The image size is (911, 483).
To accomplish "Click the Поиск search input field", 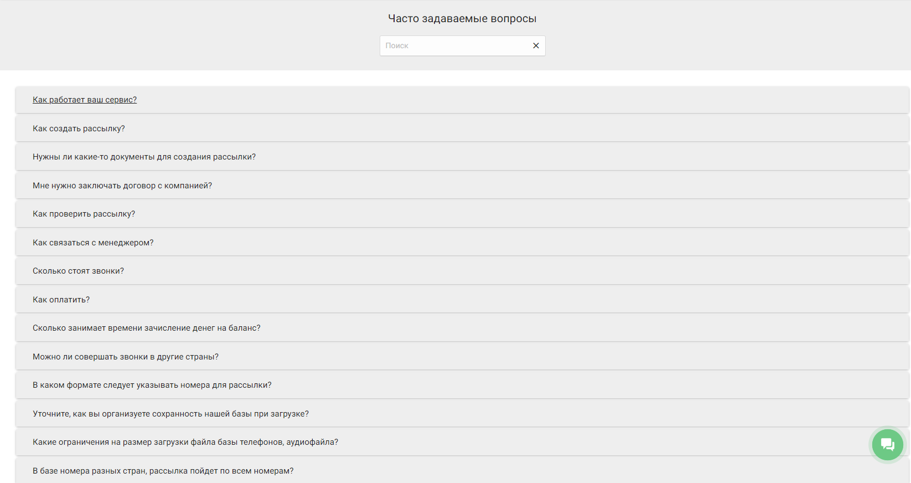I will (x=454, y=45).
